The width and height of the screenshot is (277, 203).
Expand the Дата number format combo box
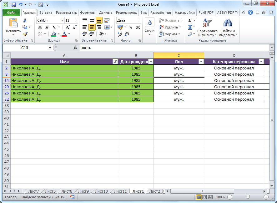point(139,20)
